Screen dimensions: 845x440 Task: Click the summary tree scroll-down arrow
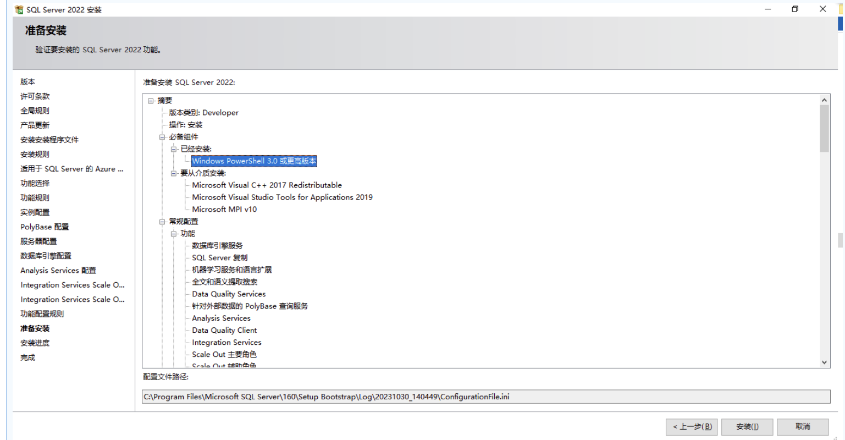pyautogui.click(x=824, y=362)
